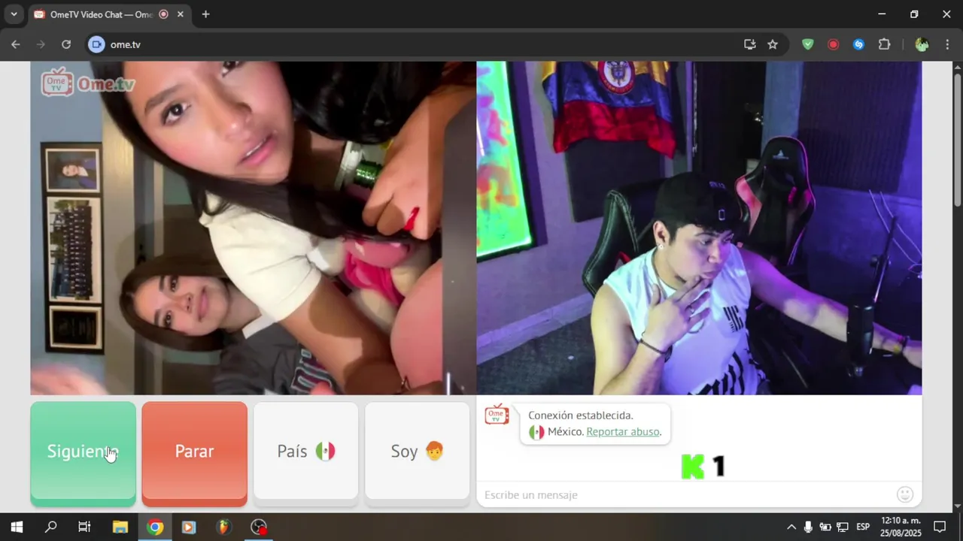Open the notification center icon
The height and width of the screenshot is (541, 963).
click(940, 527)
